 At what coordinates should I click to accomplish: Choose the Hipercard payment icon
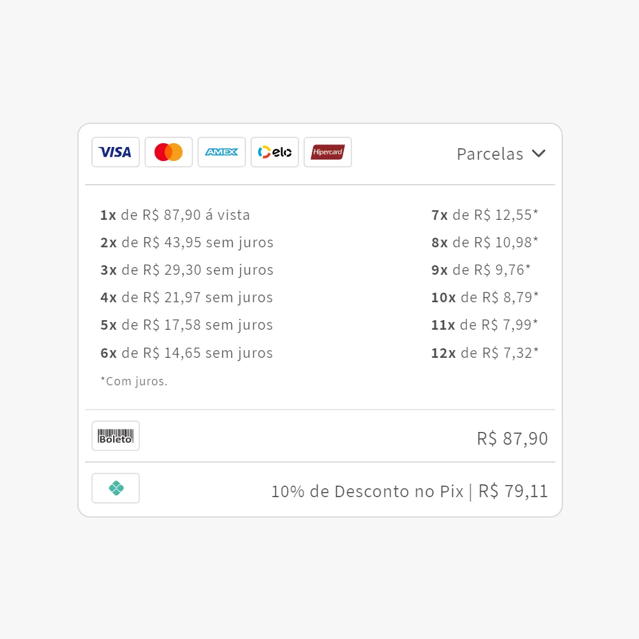[327, 152]
